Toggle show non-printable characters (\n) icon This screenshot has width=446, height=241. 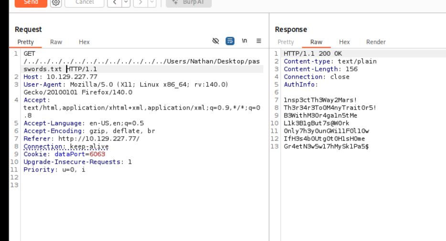(x=244, y=41)
